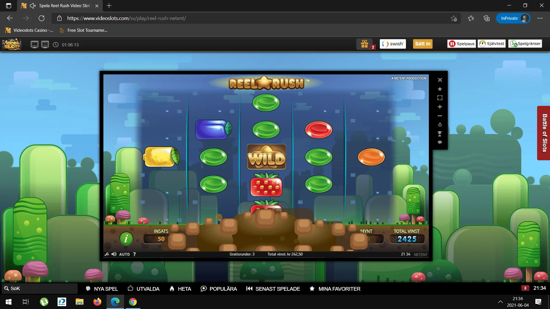Toggle fullscreen mode for the game
Image resolution: width=550 pixels, height=309 pixels.
pos(440,98)
